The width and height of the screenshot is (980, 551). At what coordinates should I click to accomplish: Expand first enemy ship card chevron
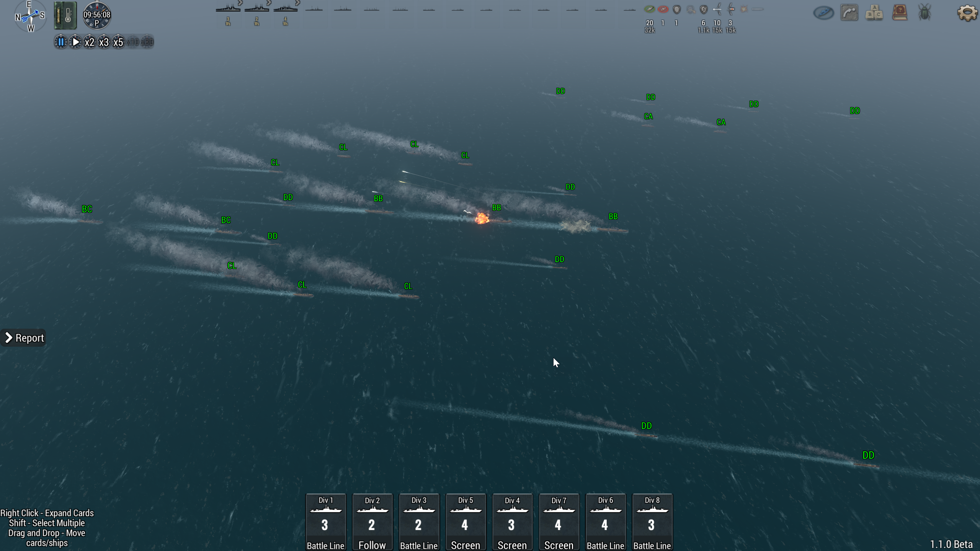pyautogui.click(x=240, y=3)
